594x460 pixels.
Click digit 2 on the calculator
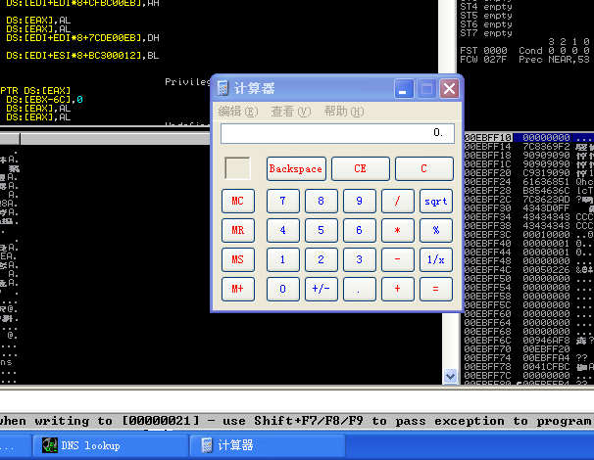click(322, 259)
